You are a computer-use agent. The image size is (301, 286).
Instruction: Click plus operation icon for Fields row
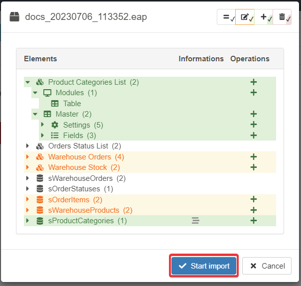click(253, 136)
